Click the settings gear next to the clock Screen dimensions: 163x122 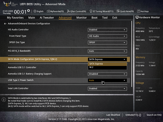pos(29,11)
